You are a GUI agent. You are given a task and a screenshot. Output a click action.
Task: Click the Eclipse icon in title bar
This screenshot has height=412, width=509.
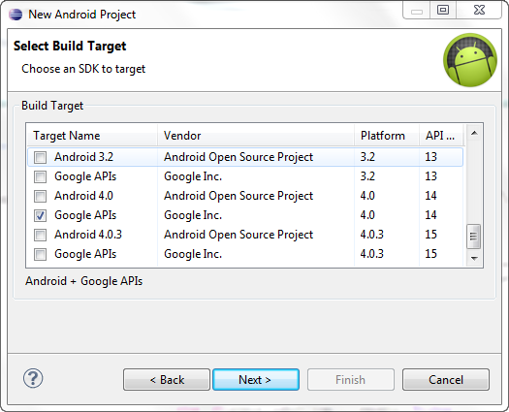(16, 15)
